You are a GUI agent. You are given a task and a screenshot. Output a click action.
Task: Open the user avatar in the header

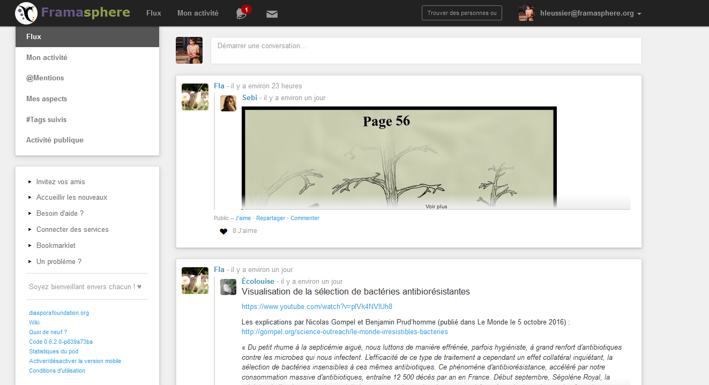coord(527,13)
